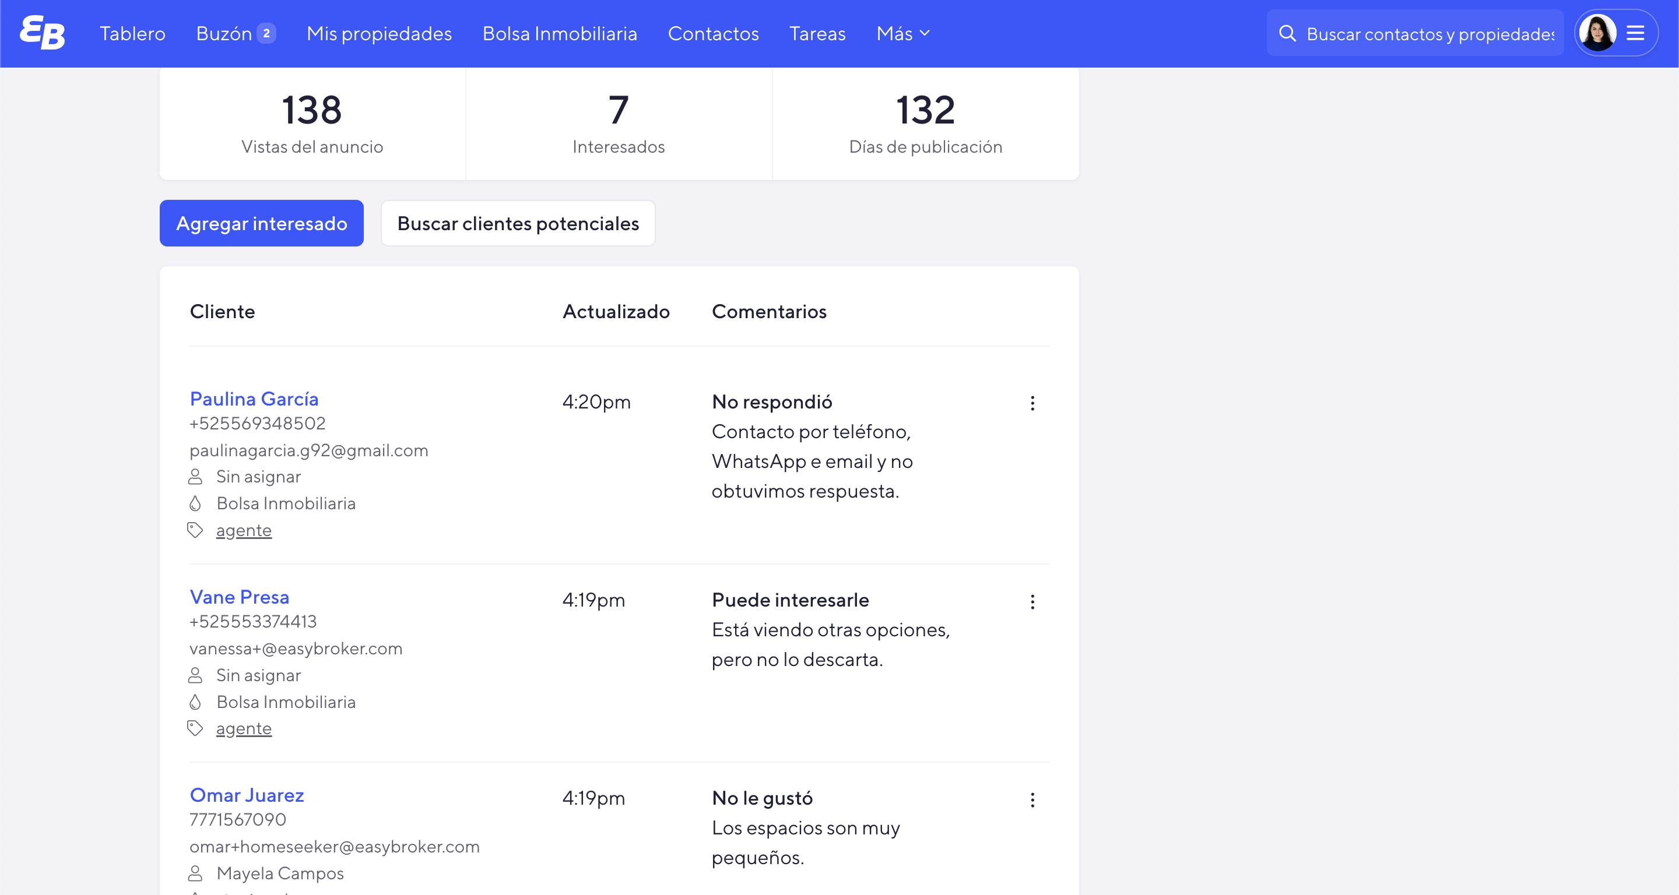Navigate to Contactos
This screenshot has width=1679, height=895.
pos(713,33)
